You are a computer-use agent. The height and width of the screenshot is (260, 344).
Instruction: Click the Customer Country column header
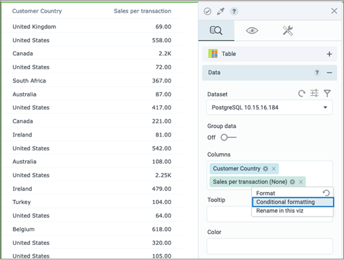pos(37,11)
